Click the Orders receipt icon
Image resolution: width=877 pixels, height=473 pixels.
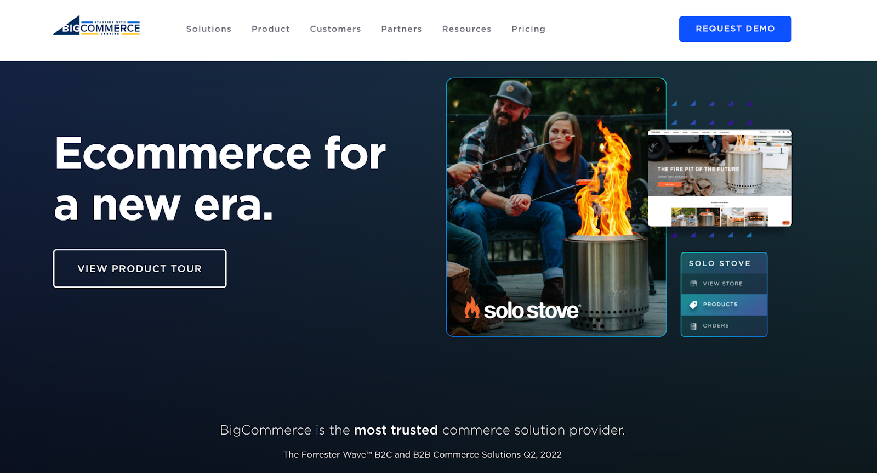(x=693, y=326)
